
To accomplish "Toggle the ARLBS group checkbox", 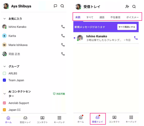I will click(5, 73).
